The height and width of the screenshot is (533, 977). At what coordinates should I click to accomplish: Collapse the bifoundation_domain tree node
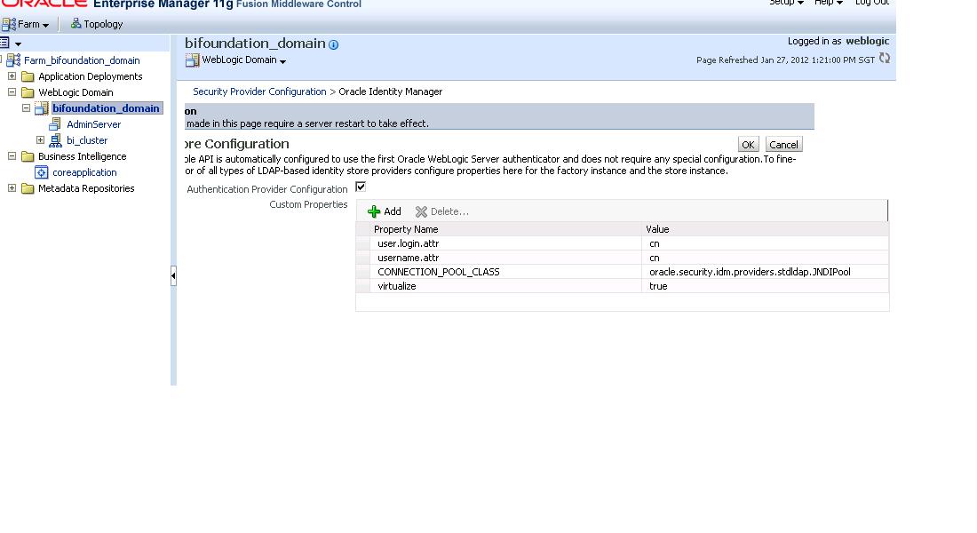point(26,107)
